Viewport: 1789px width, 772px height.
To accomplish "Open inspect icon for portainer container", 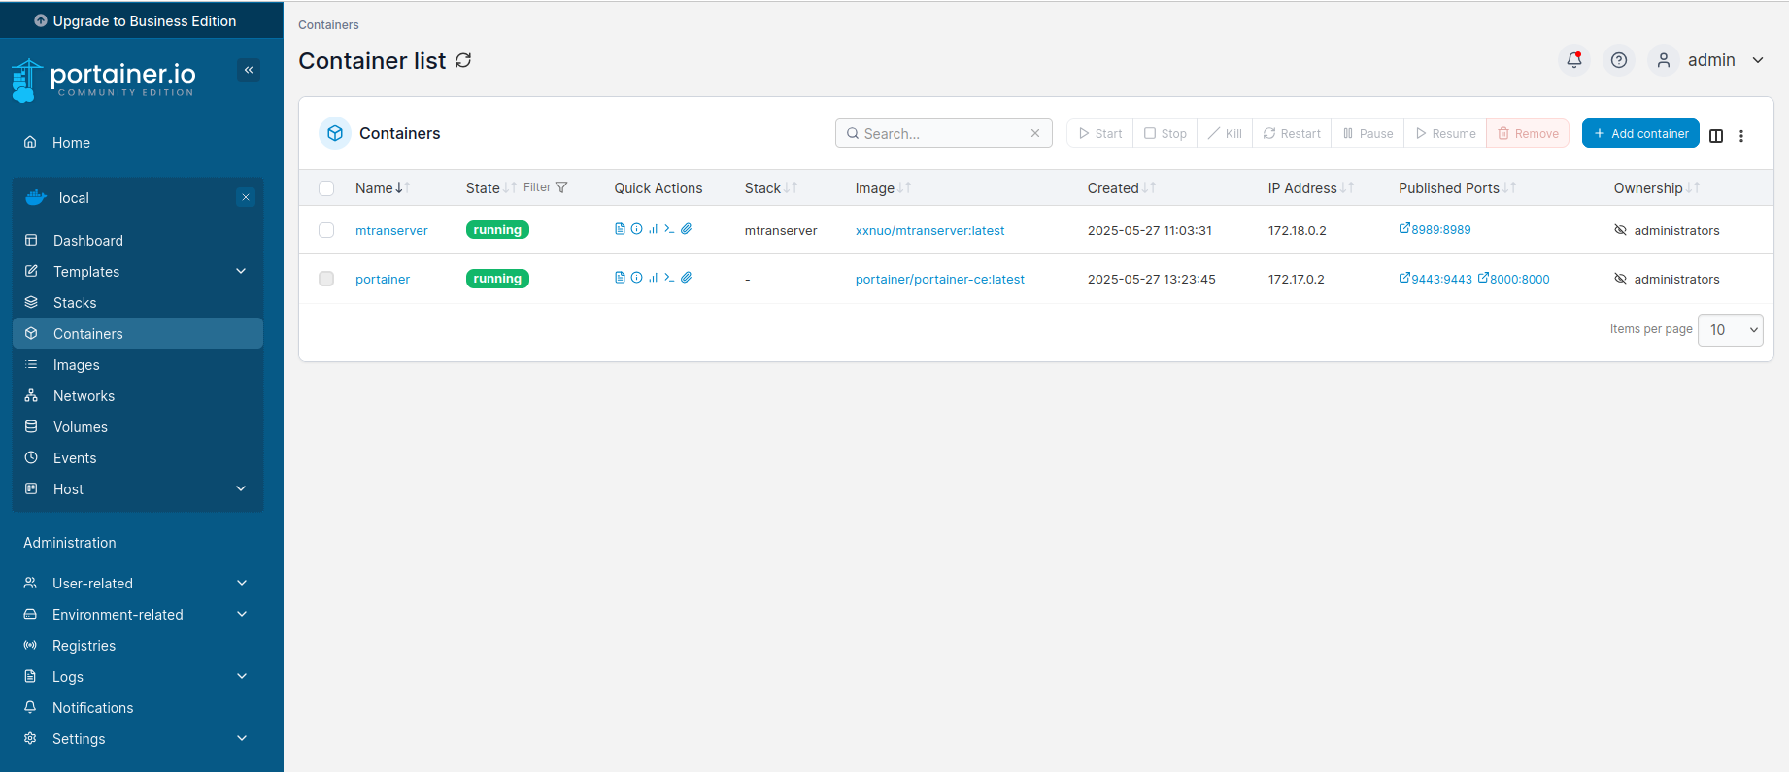I will click(x=636, y=278).
